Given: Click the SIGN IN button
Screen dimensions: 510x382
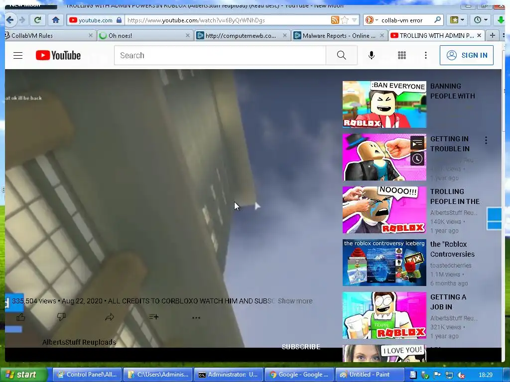Looking at the screenshot, I should coord(466,55).
